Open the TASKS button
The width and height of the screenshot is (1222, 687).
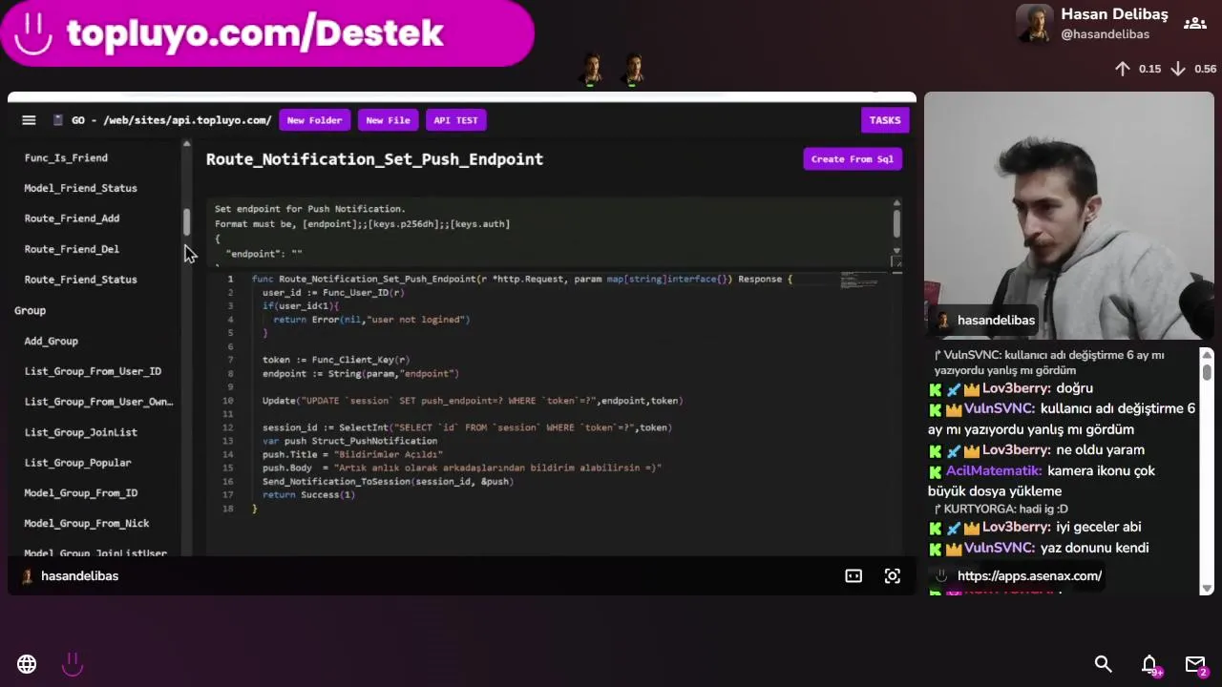[884, 120]
